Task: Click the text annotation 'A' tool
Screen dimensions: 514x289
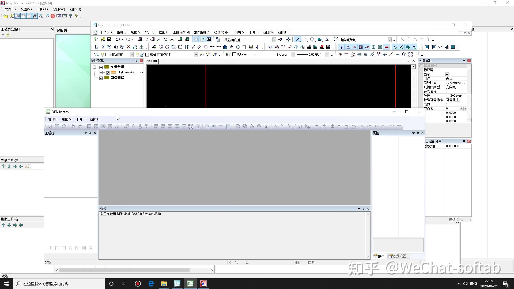Action: pos(327,40)
